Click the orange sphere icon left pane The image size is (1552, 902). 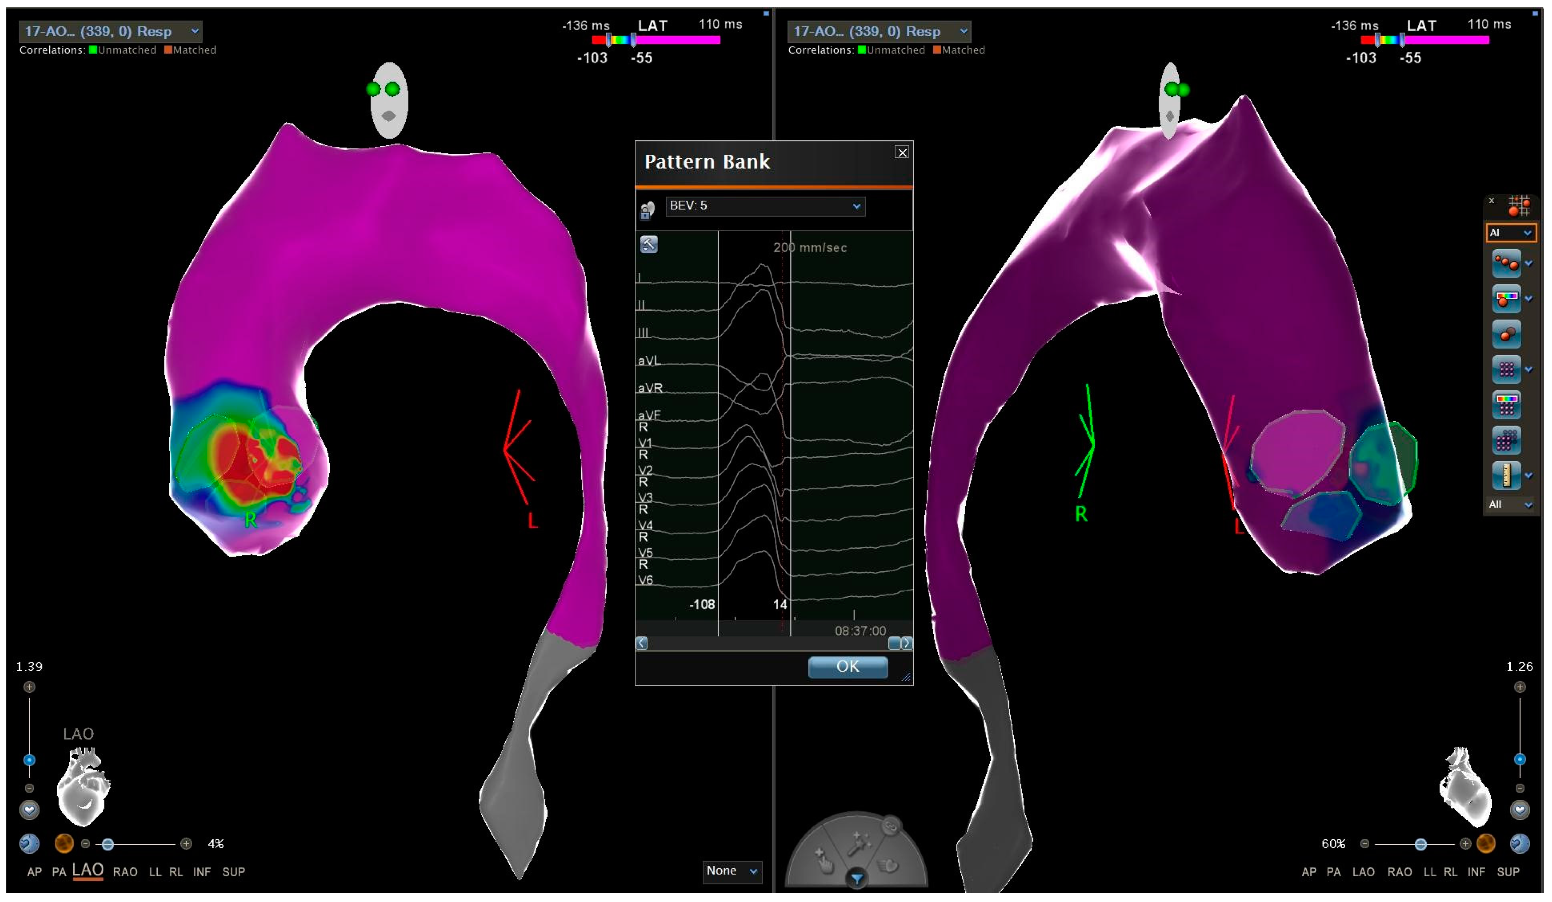click(64, 843)
